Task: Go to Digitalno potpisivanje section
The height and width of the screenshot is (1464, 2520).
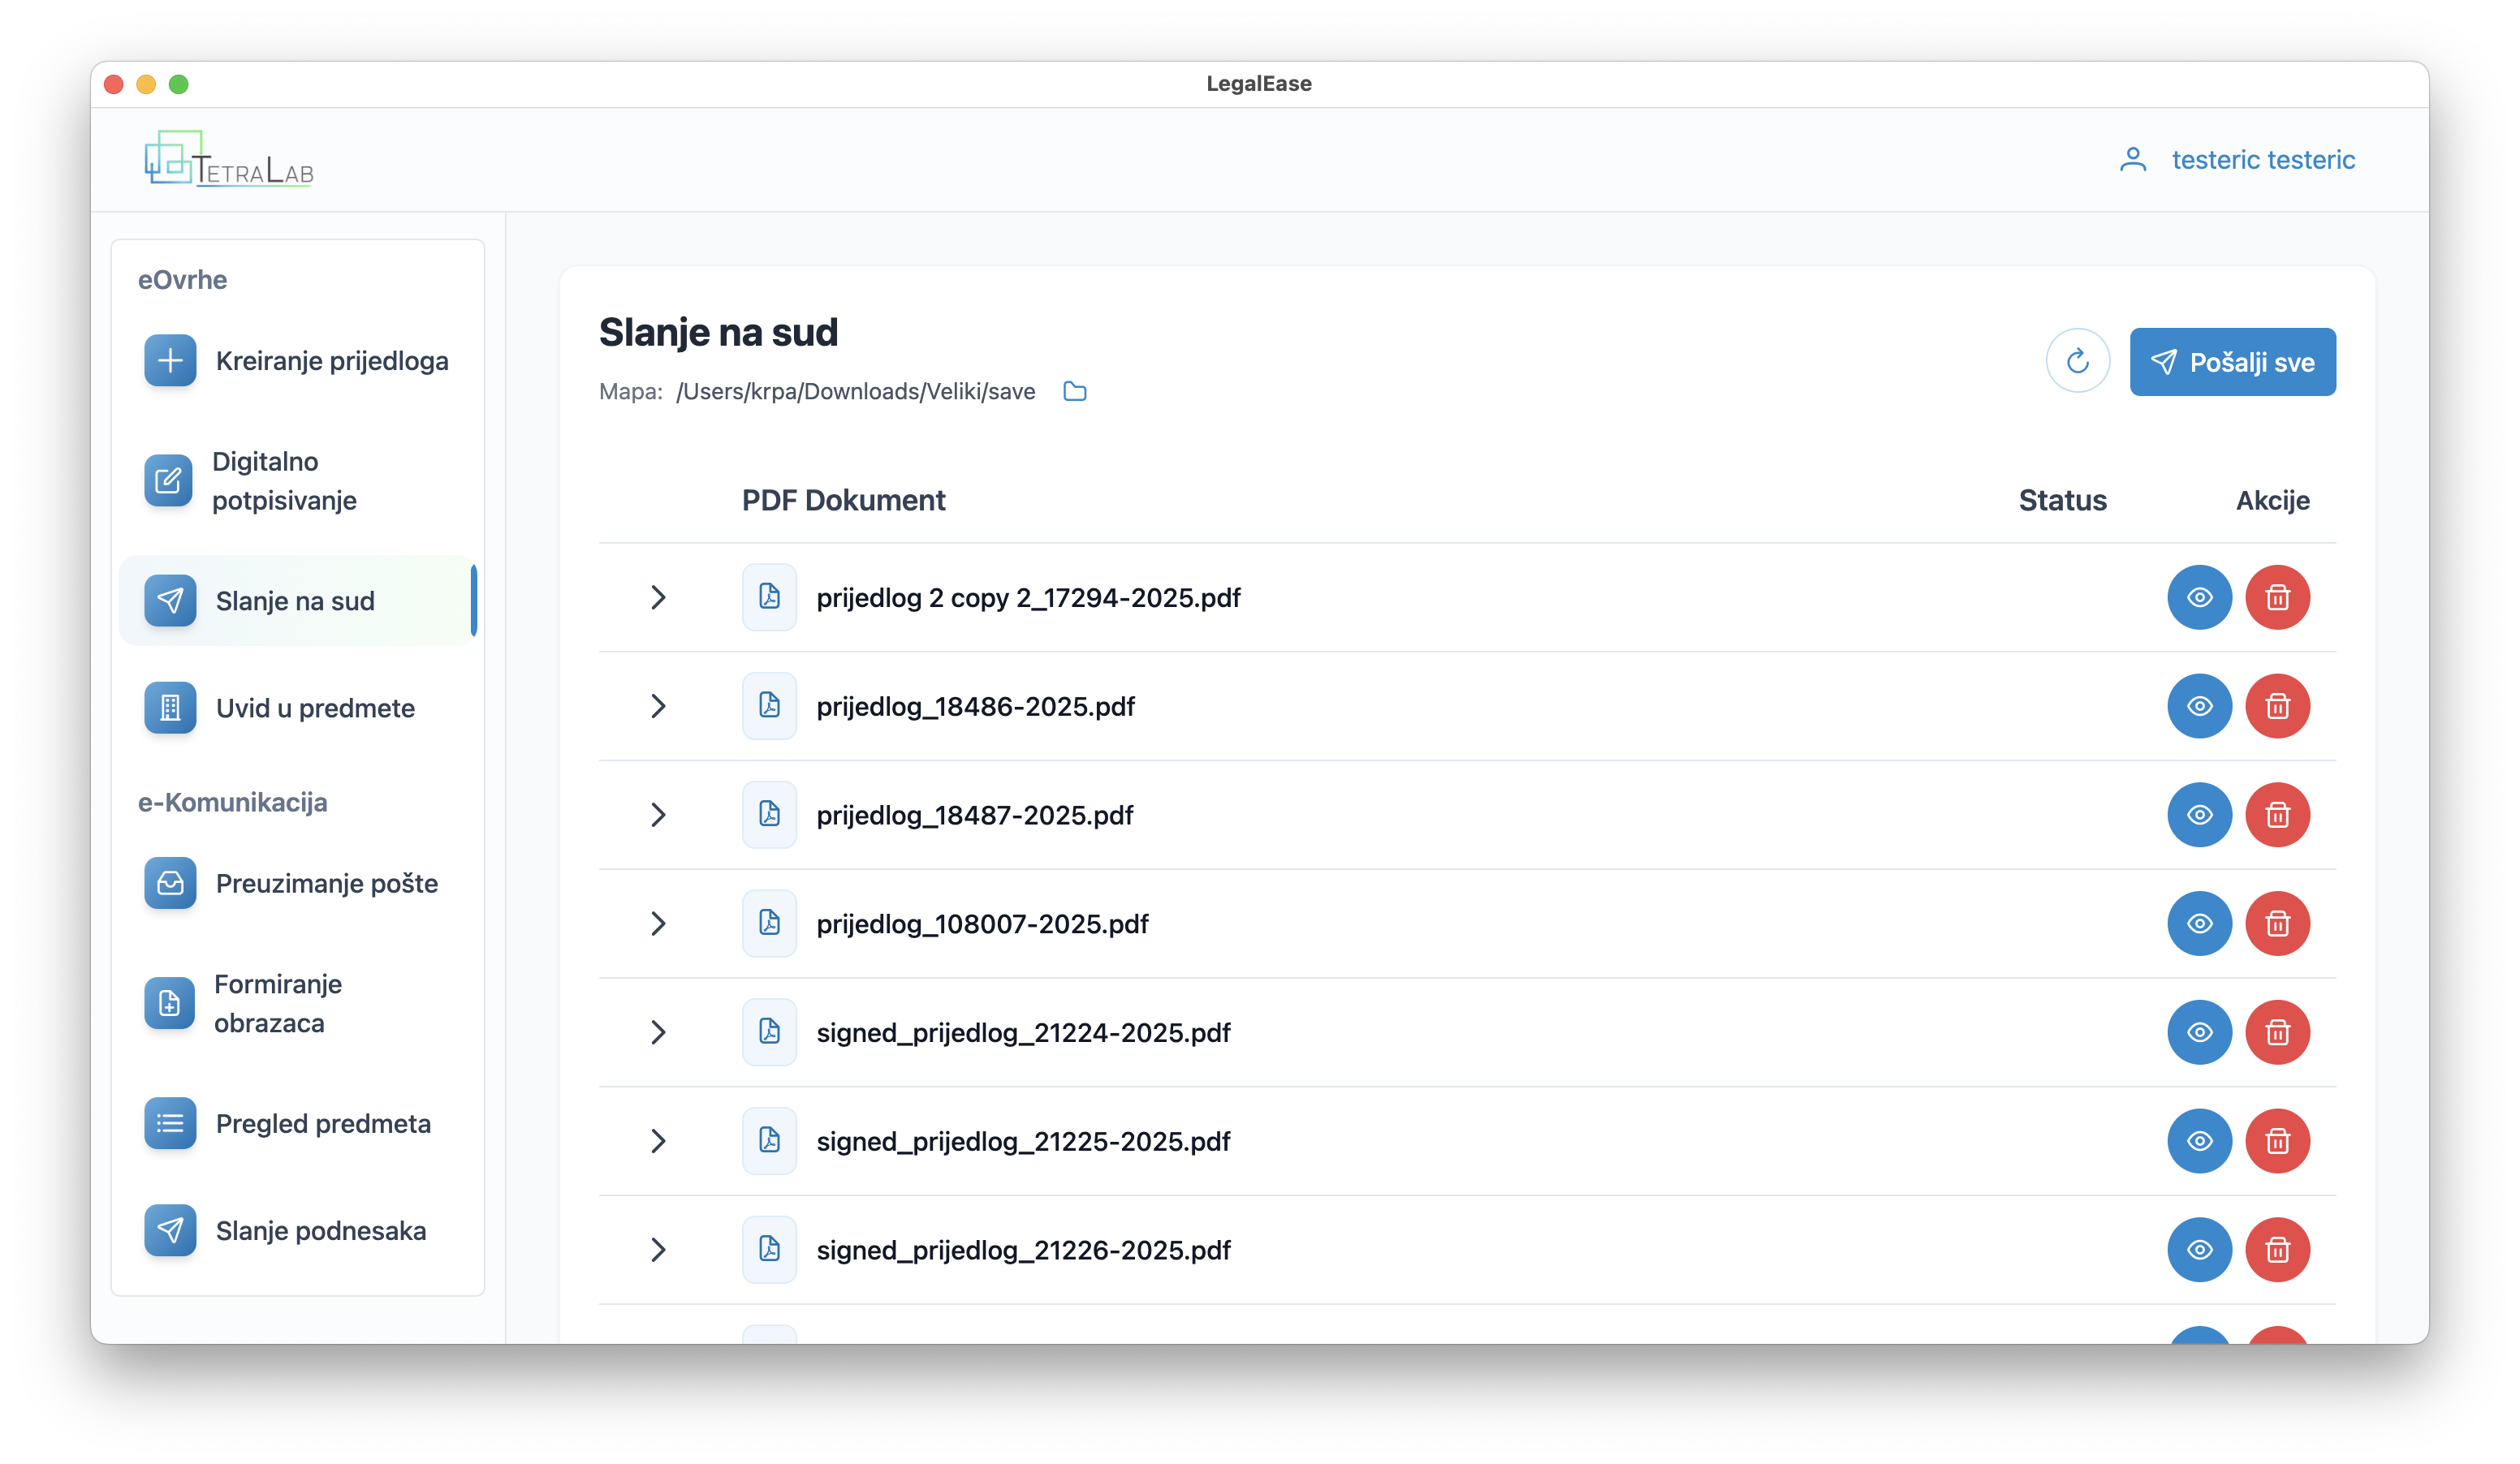Action: [x=297, y=480]
